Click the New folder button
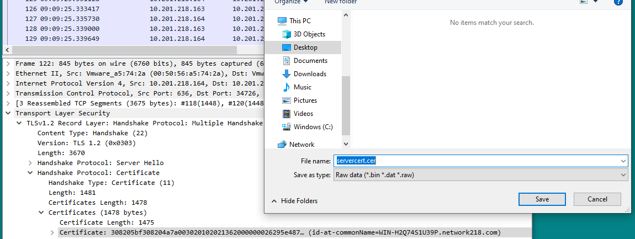 (341, 2)
